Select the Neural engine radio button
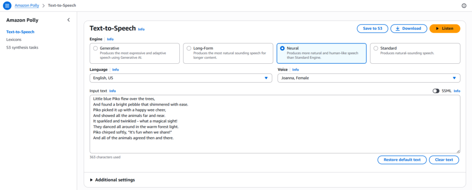The width and height of the screenshot is (472, 190). click(x=282, y=48)
